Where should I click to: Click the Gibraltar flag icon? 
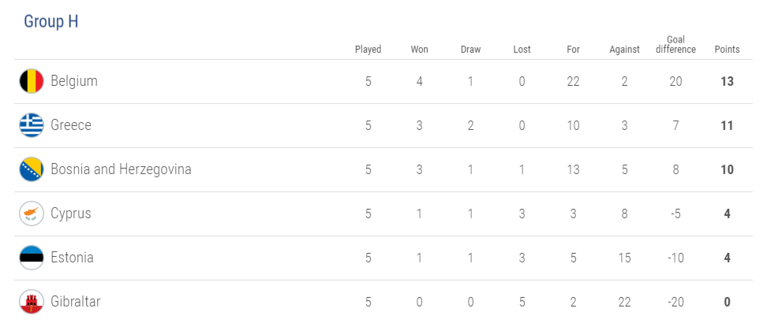[32, 302]
